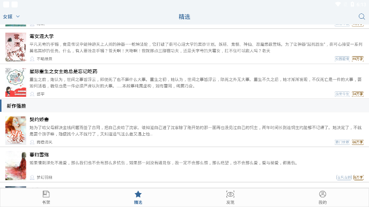The height and width of the screenshot is (207, 369).
Task: Click the Wi-Fi status icon
Action: click(338, 4)
